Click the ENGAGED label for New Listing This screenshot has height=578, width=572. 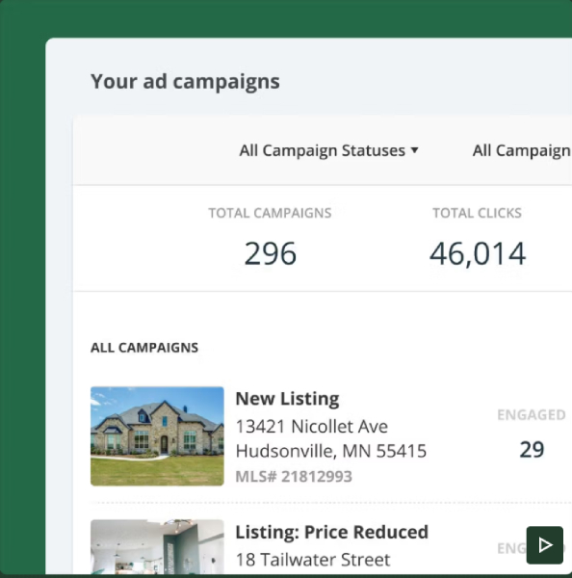click(532, 415)
